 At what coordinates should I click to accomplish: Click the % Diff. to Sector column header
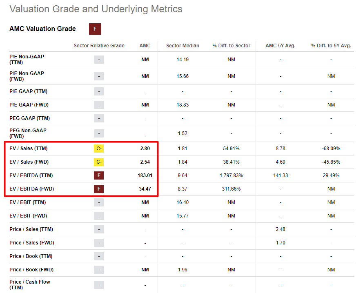[231, 46]
